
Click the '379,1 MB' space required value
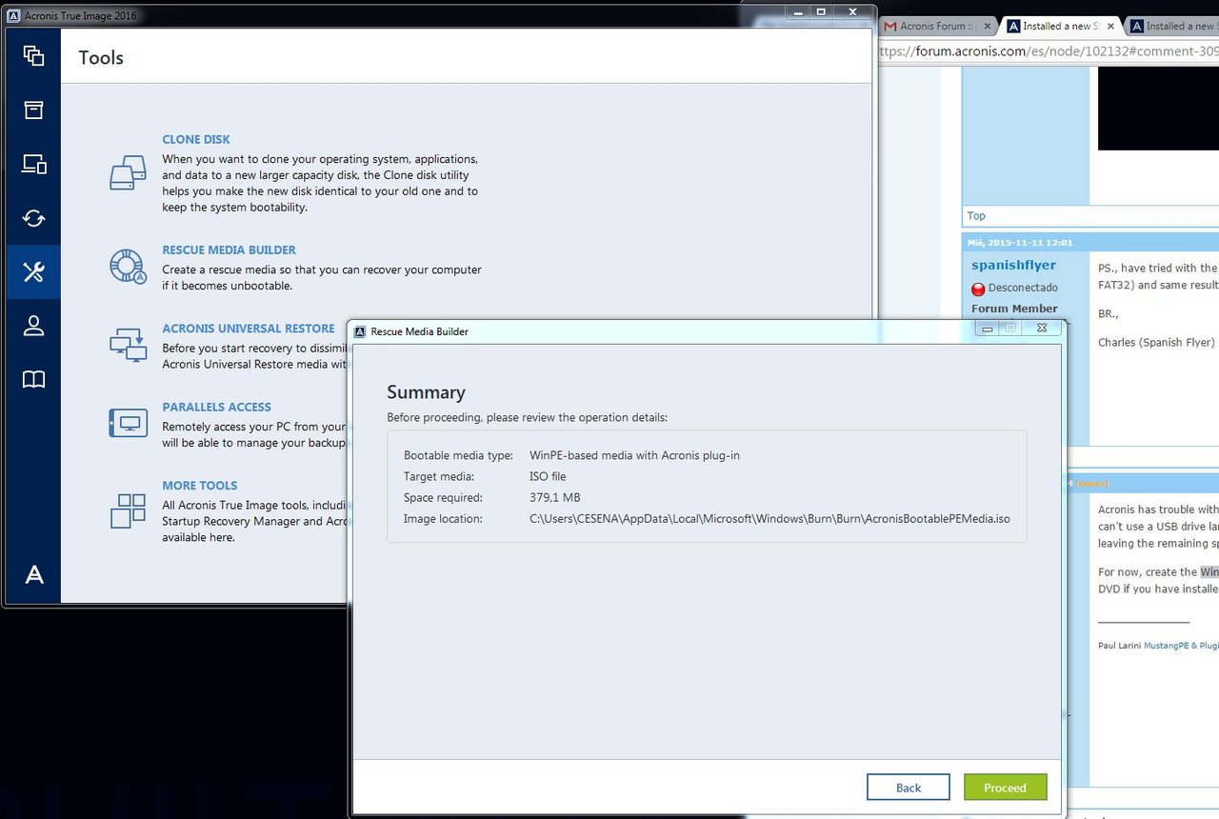coord(555,497)
